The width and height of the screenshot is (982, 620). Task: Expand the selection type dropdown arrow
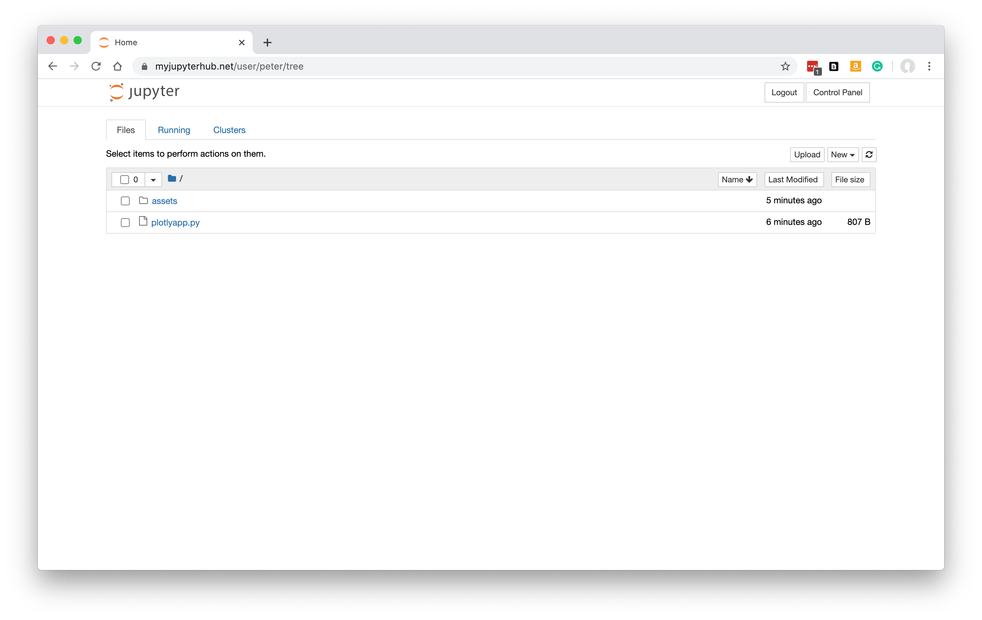tap(153, 179)
